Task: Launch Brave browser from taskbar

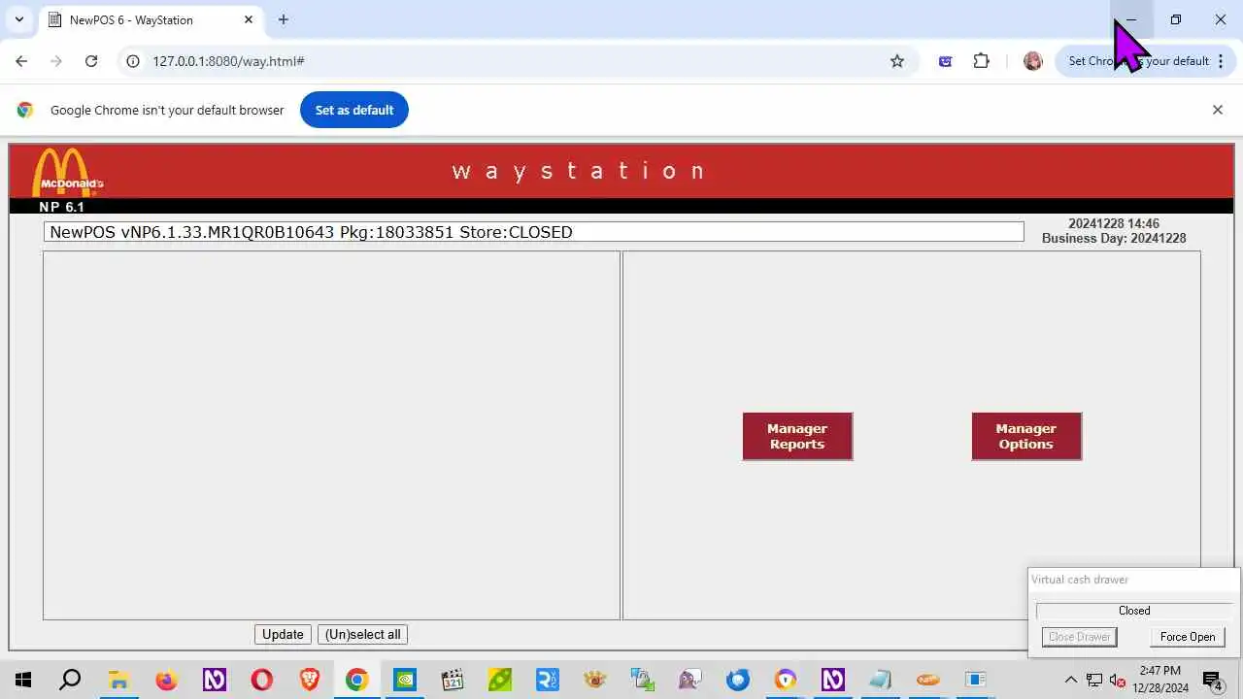Action: [310, 680]
